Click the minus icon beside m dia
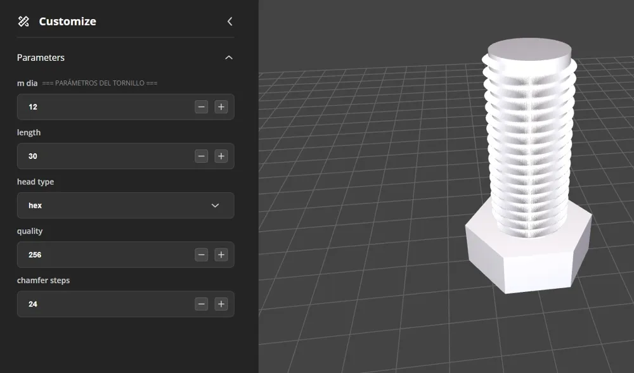 [x=201, y=106]
